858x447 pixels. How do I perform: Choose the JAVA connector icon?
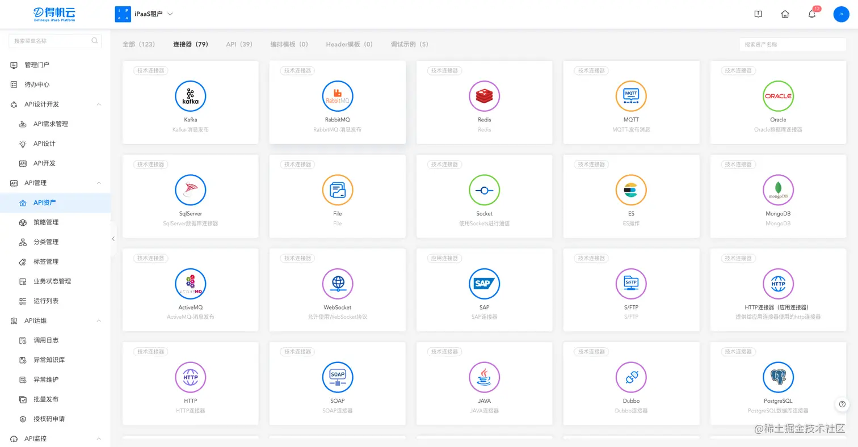[484, 377]
